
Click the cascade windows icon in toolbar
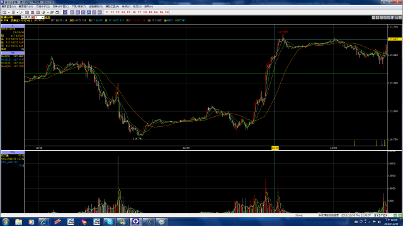[52, 12]
